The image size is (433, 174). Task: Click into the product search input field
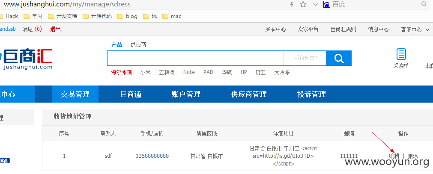pyautogui.click(x=195, y=58)
